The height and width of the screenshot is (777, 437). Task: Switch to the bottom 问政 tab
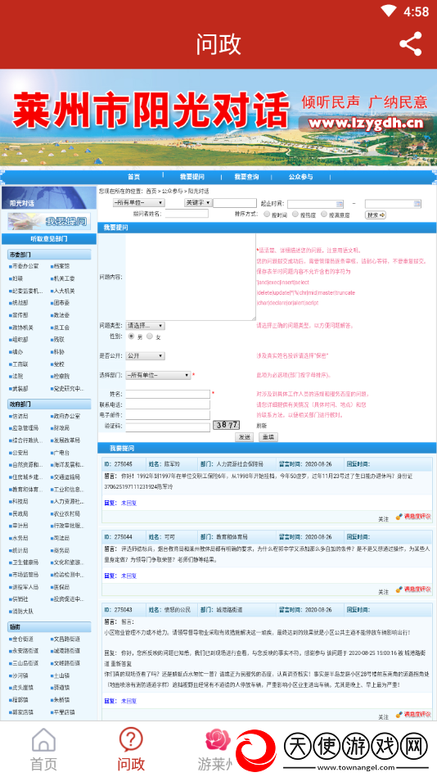coord(131,749)
